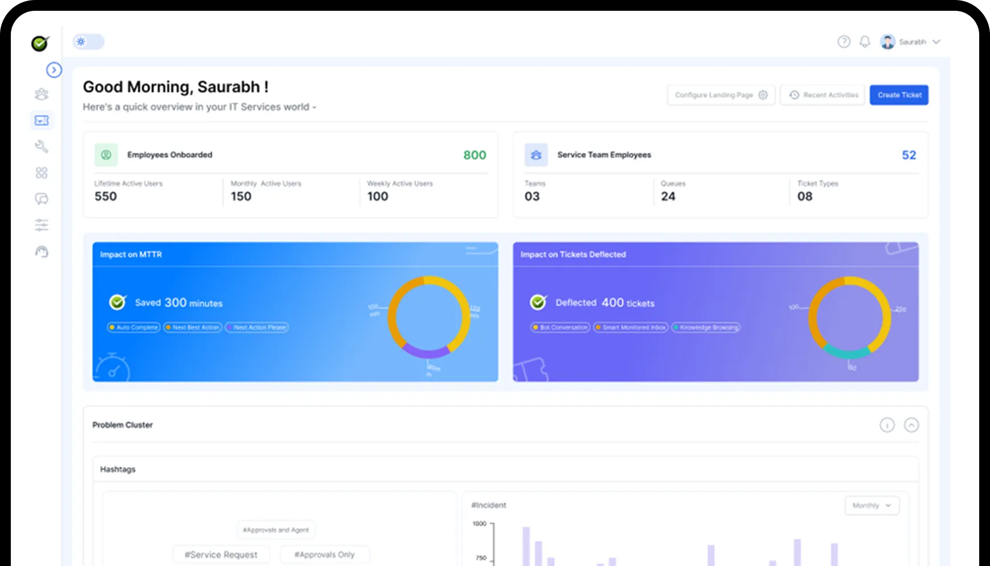Screen dimensions: 990x566
Task: Click the green checkmark app logo
Action: pyautogui.click(x=40, y=43)
